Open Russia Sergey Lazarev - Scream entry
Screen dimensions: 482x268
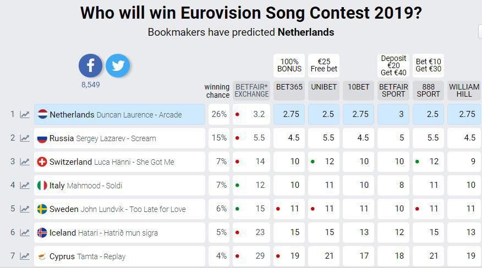point(119,138)
